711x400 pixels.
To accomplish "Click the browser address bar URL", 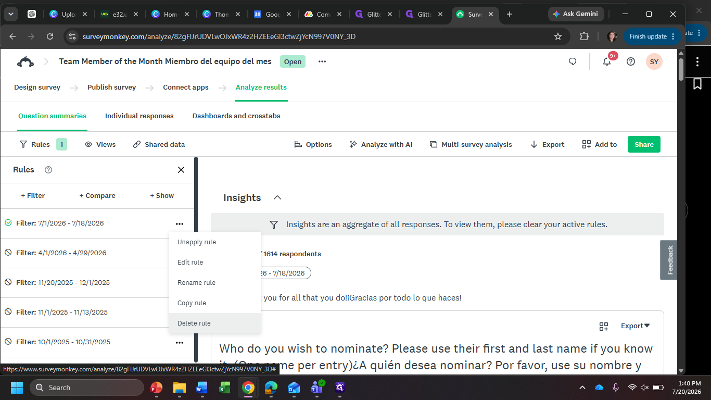I will (219, 36).
